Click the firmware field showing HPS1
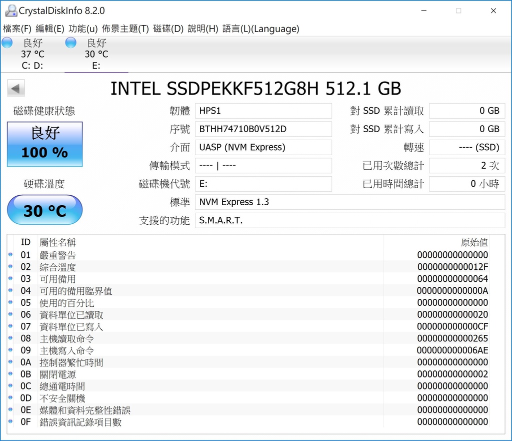 tap(263, 111)
